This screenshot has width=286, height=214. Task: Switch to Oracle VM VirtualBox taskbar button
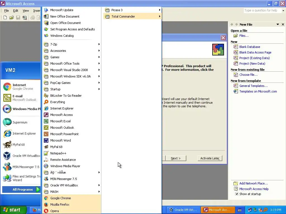[x=183, y=210]
